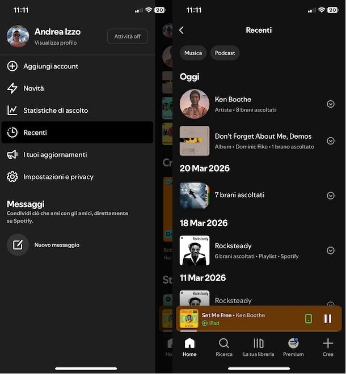The width and height of the screenshot is (346, 374).
Task: Tap 'Don't Forget About Me, Demos' title
Action: click(263, 136)
